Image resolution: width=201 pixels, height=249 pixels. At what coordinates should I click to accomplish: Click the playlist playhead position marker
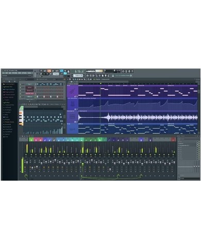[100, 83]
